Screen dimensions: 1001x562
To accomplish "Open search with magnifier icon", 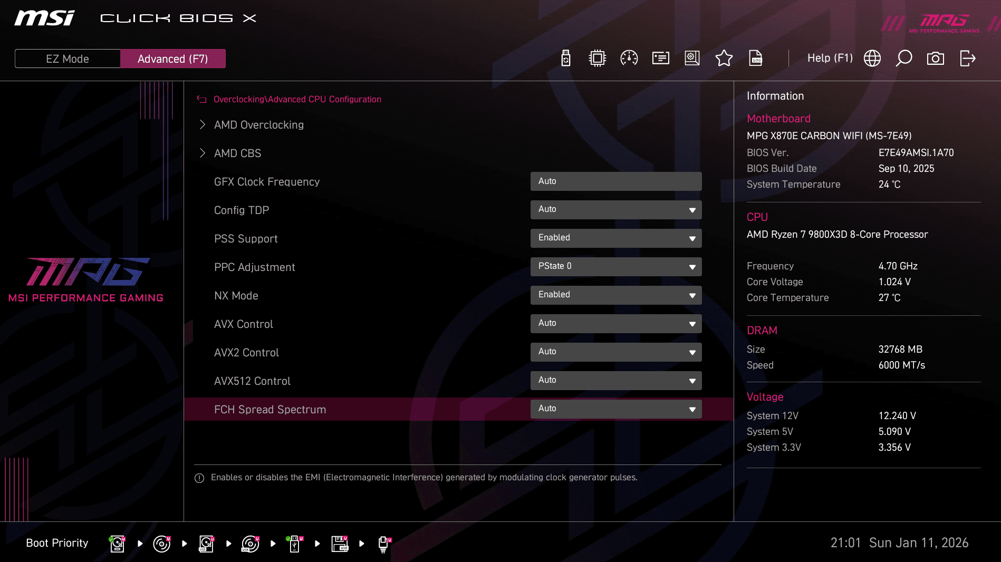I will pyautogui.click(x=904, y=58).
